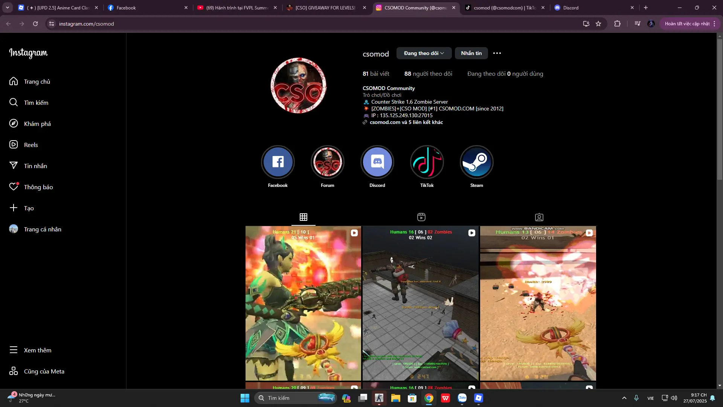Viewport: 723px width, 407px height.
Task: Open csomod.com và 5 liên kết khác link
Action: pyautogui.click(x=406, y=122)
